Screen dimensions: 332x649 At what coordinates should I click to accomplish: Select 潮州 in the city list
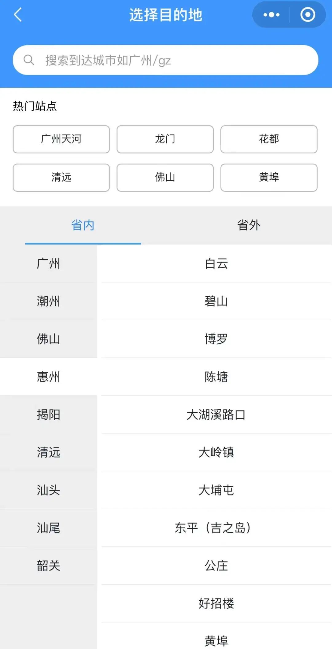pos(49,301)
